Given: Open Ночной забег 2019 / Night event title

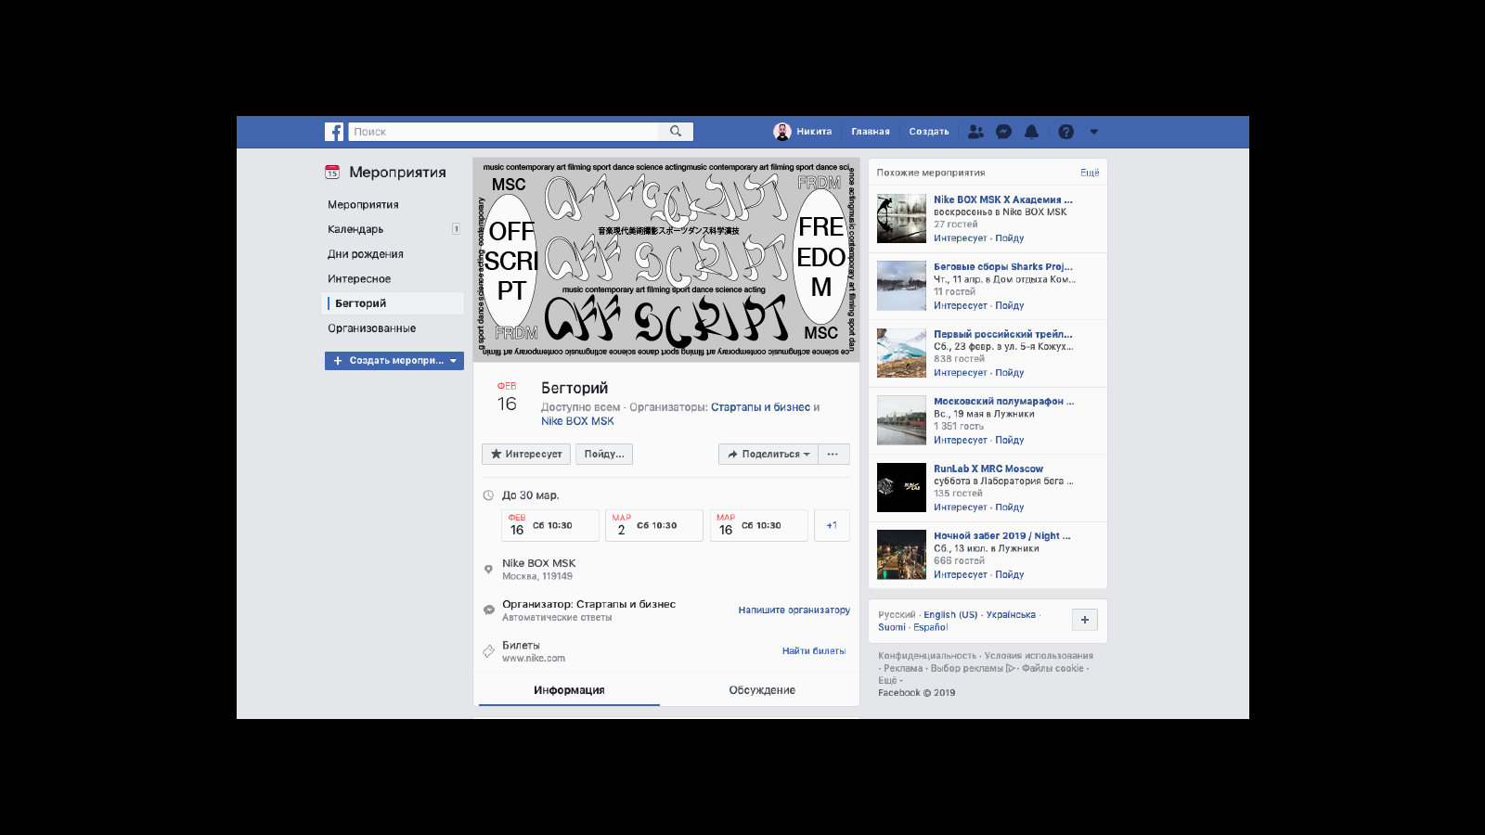Looking at the screenshot, I should 1002,536.
